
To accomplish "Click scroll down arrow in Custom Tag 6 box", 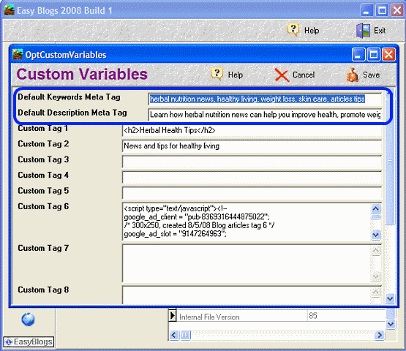I will tap(375, 235).
